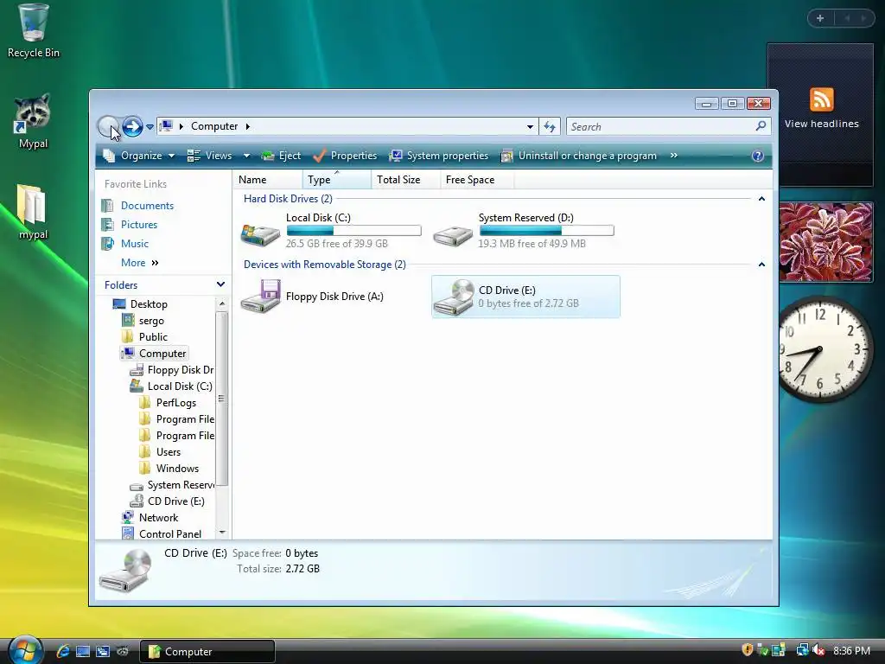Open Properties from the toolbar
Image resolution: width=885 pixels, height=664 pixels.
tap(345, 156)
